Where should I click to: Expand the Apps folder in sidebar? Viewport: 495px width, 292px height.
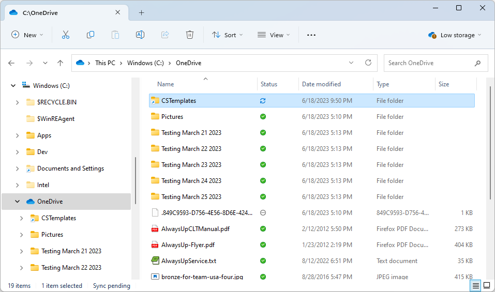[x=17, y=135]
